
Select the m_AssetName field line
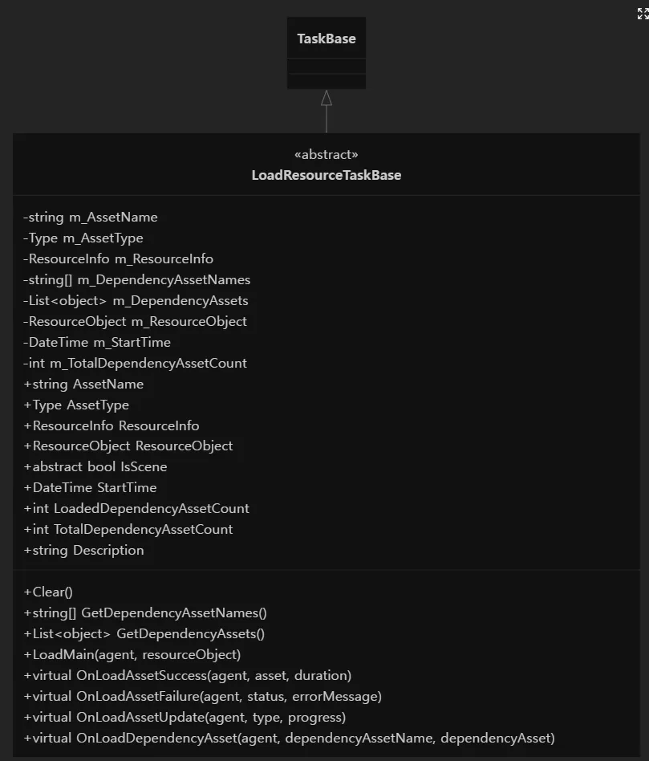(x=91, y=217)
